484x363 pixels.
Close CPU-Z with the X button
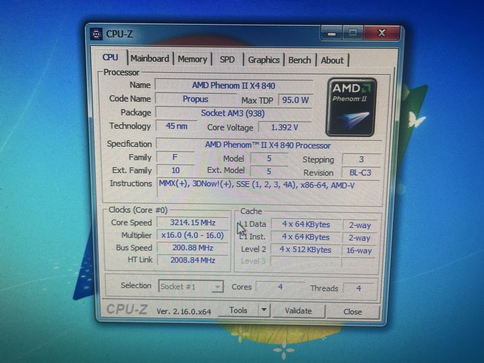382,33
